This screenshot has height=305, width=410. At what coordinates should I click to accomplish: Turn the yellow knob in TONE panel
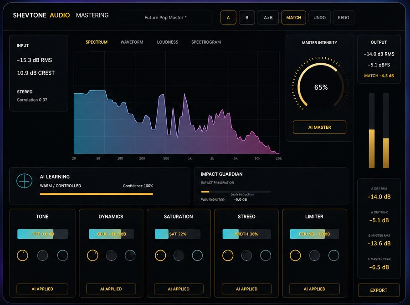(x=22, y=255)
